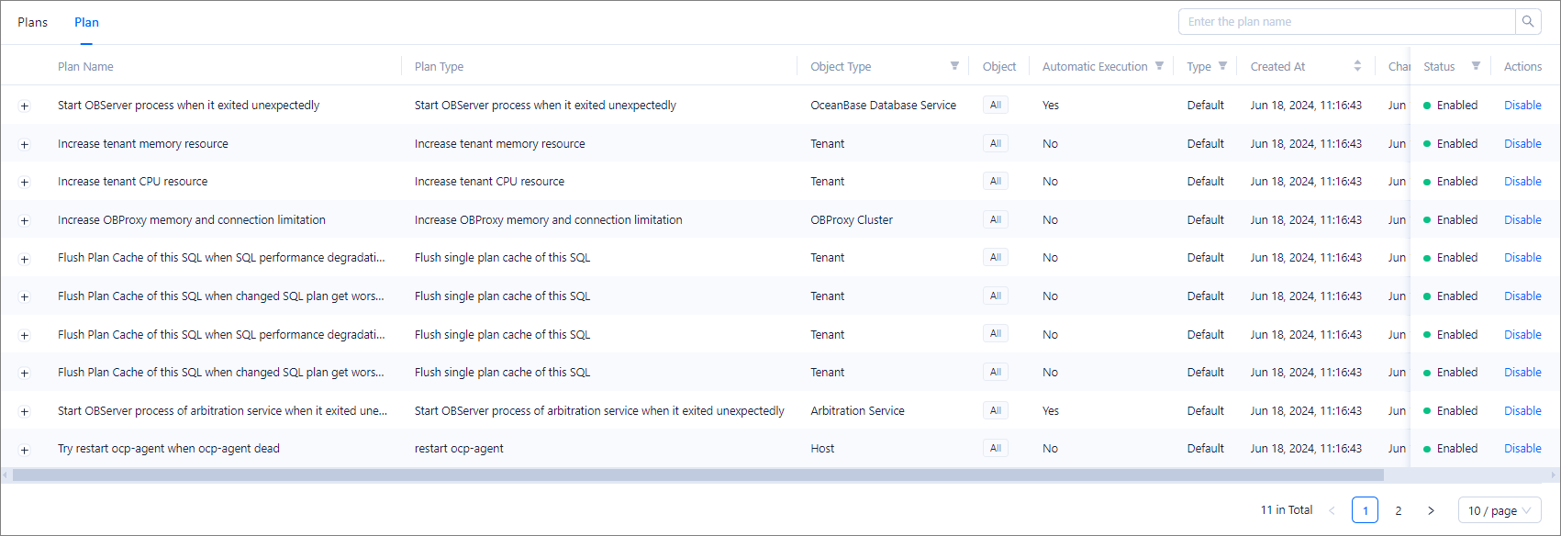1561x536 pixels.
Task: Disable the 'Start OBServer process' plan
Action: point(1522,106)
